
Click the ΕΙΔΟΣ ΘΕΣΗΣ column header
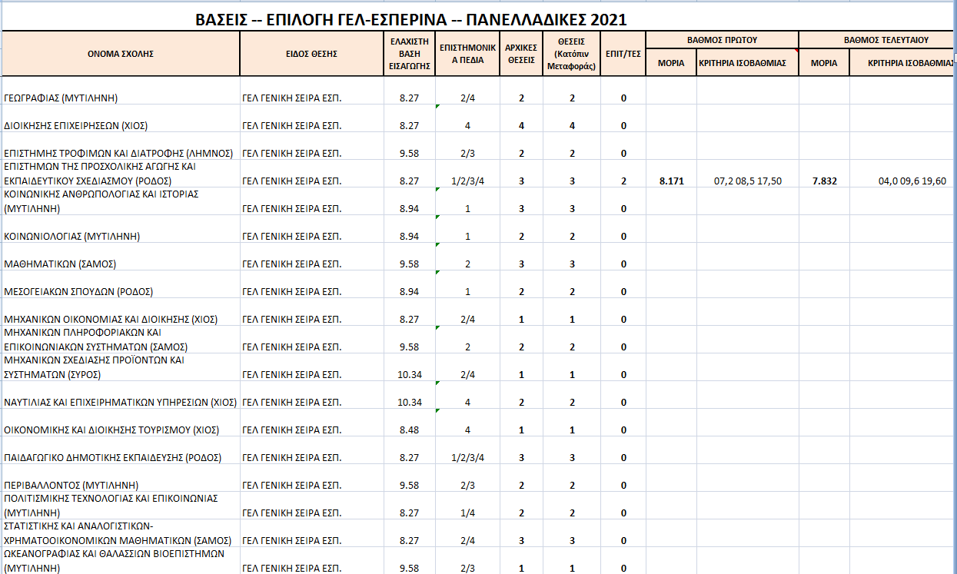(x=312, y=54)
